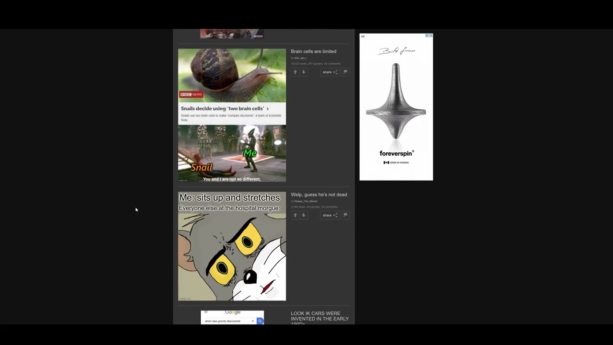Downvote the "Brain cells are limited" meme
Image resolution: width=613 pixels, height=345 pixels.
coord(304,72)
